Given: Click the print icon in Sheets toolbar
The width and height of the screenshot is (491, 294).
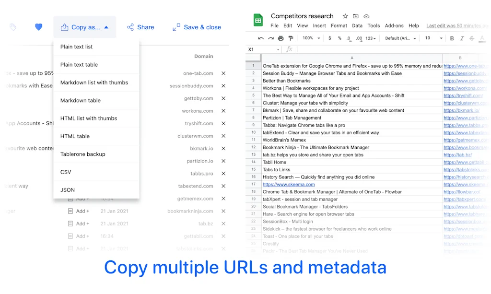Looking at the screenshot, I should [x=281, y=38].
